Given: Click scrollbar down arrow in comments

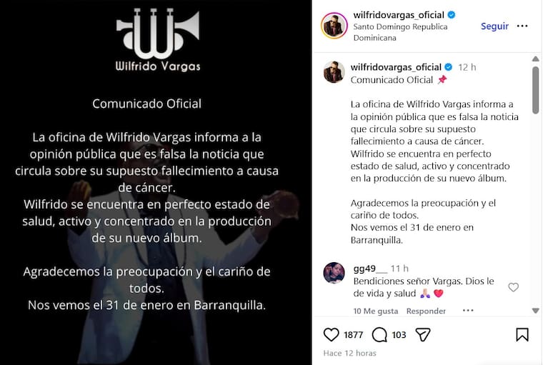Looking at the screenshot, I should coord(535,311).
